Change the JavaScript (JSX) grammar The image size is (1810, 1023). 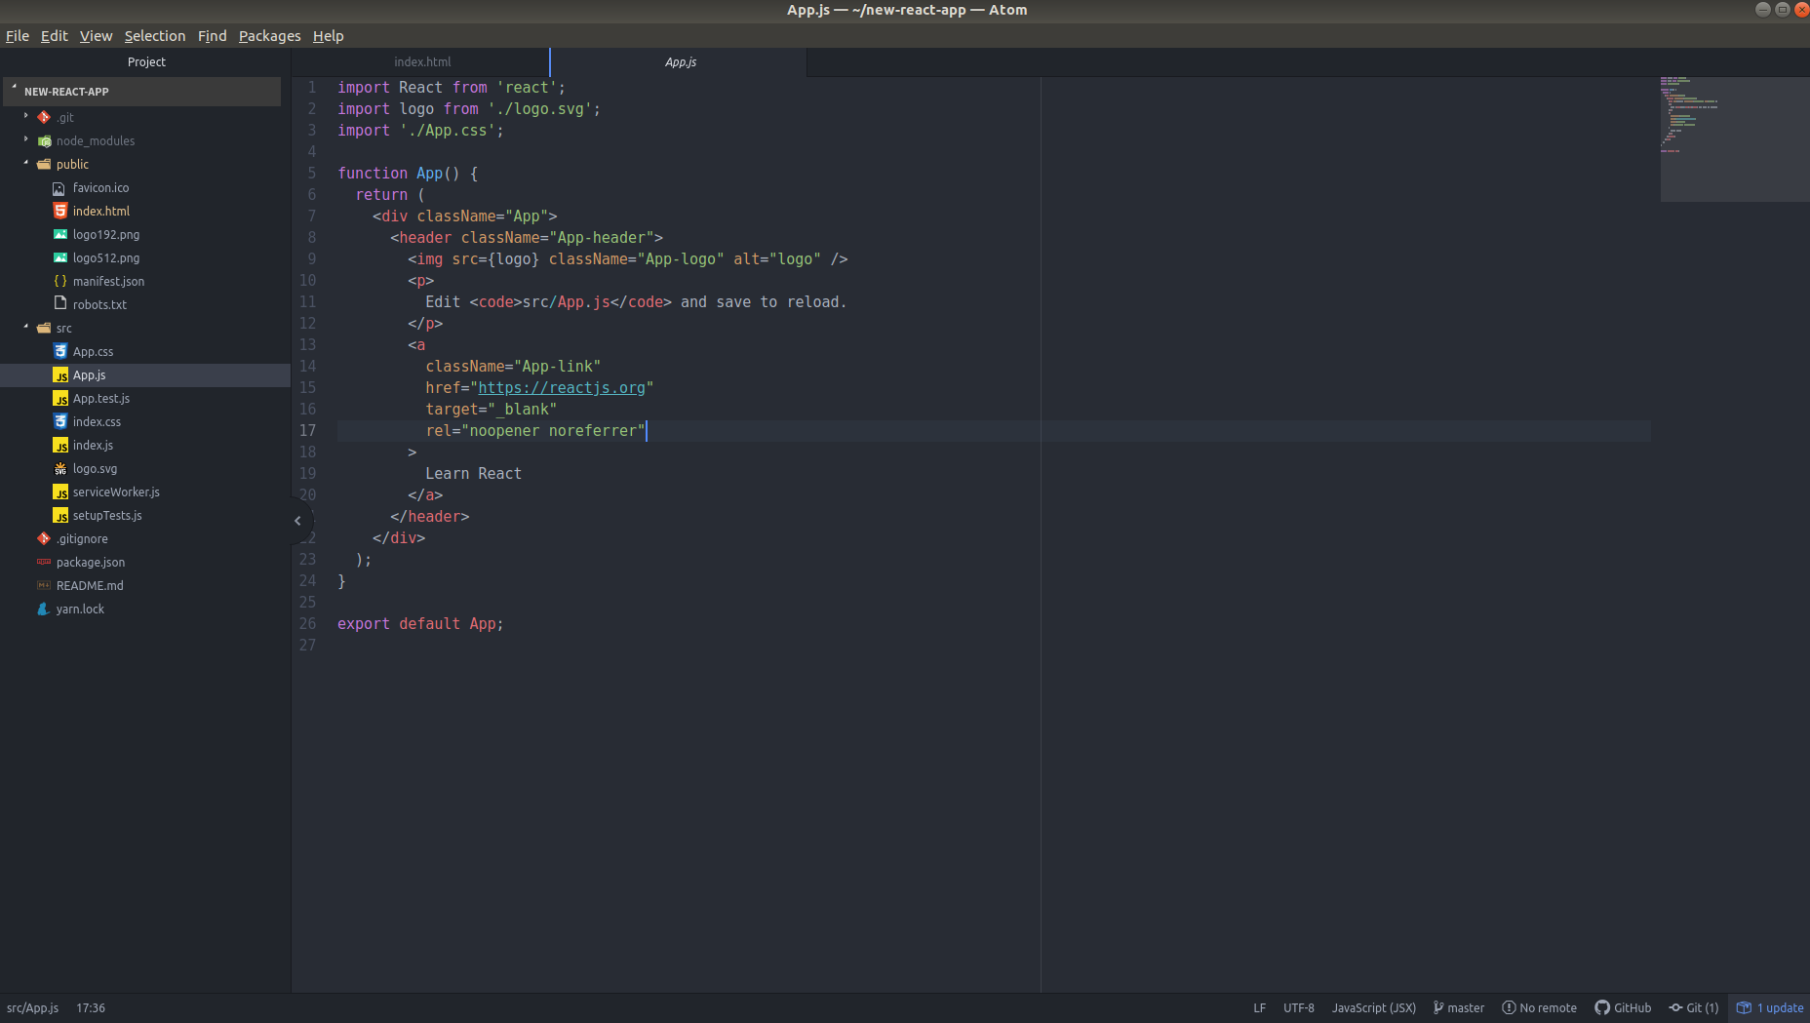point(1373,1007)
